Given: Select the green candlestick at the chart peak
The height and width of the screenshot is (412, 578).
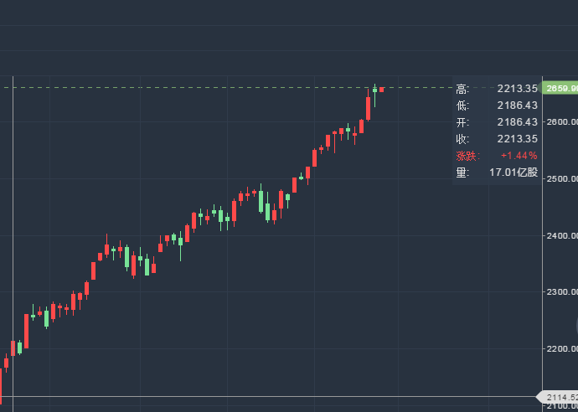Looking at the screenshot, I should pyautogui.click(x=375, y=95).
